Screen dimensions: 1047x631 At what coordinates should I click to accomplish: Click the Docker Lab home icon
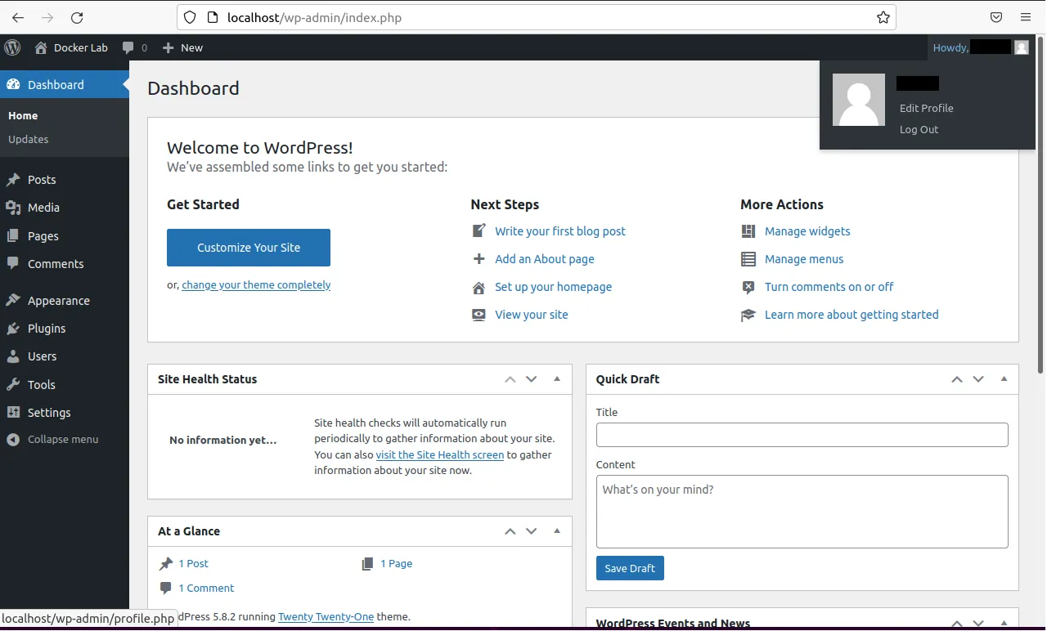[x=41, y=47]
